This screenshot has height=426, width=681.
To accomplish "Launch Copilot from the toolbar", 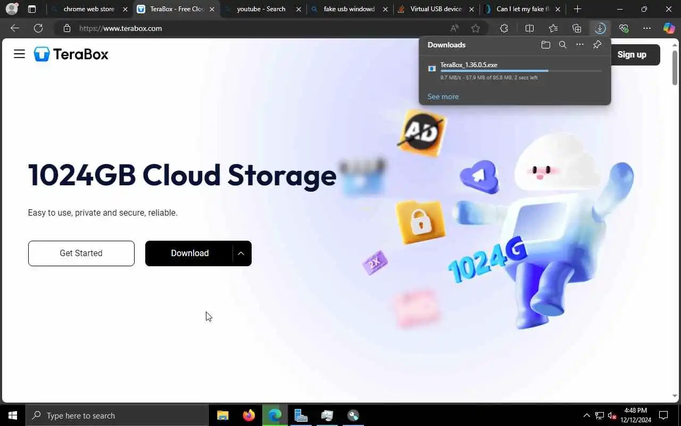I will point(669,28).
